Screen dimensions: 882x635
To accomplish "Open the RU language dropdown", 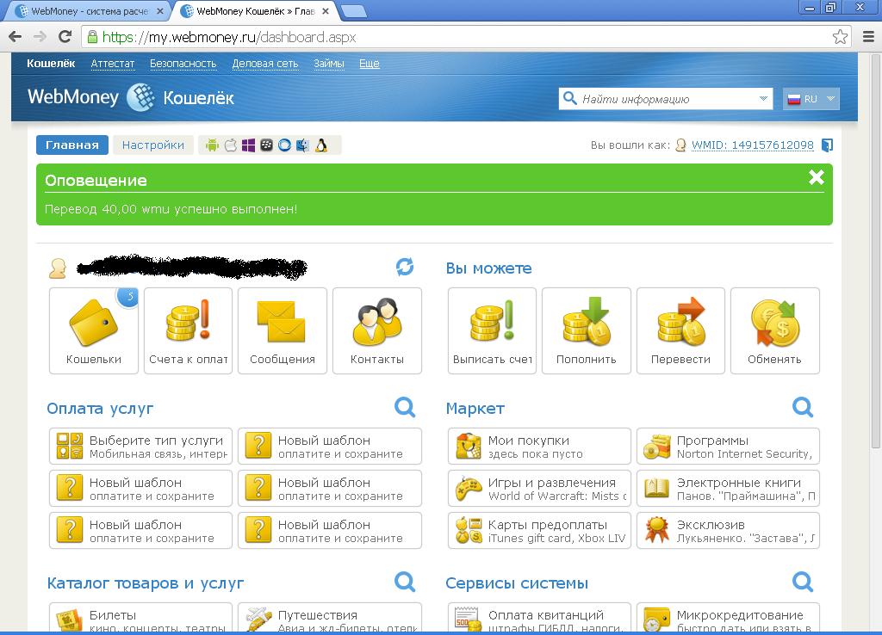I will point(811,99).
